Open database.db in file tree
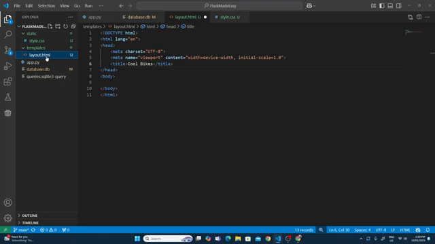 38,69
